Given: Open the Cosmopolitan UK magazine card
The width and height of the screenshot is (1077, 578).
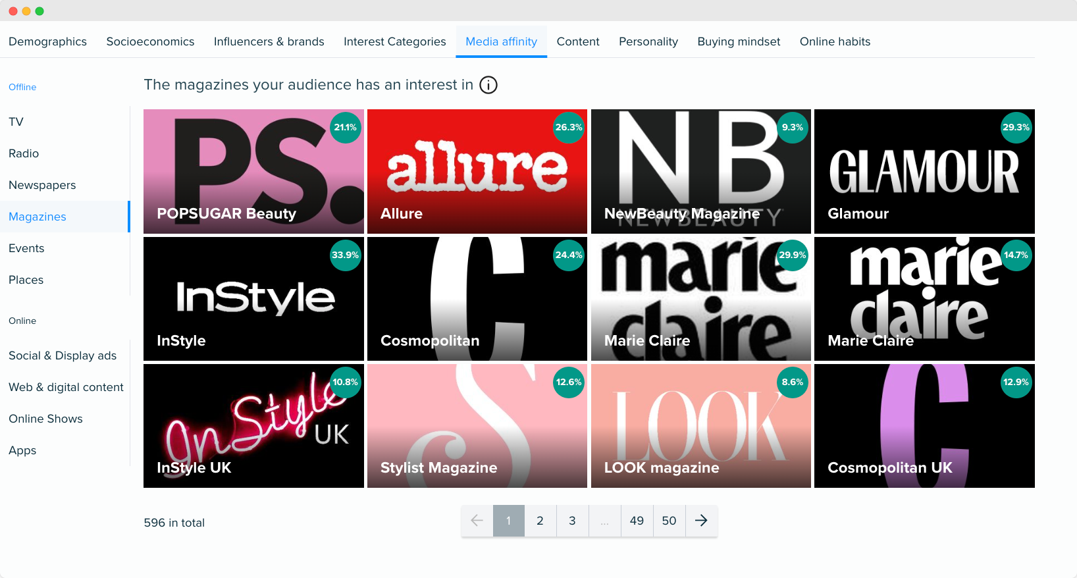Looking at the screenshot, I should tap(924, 426).
